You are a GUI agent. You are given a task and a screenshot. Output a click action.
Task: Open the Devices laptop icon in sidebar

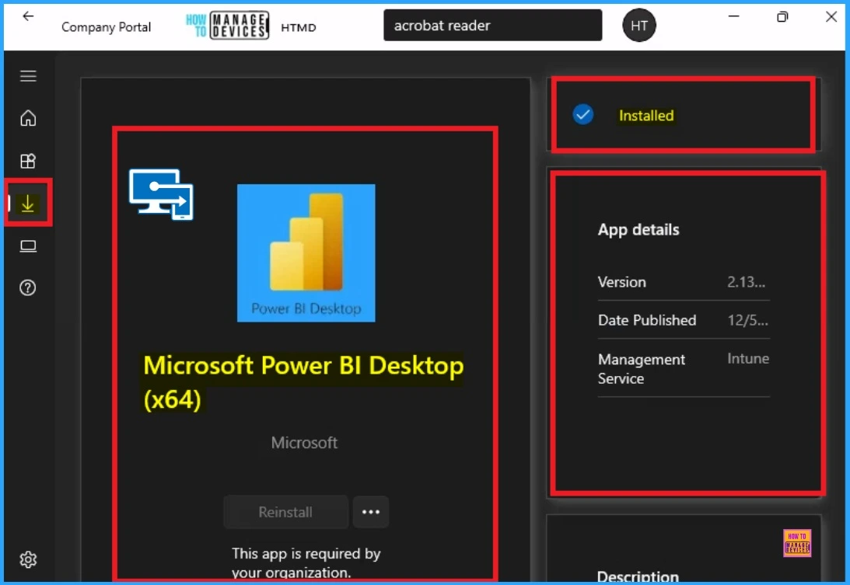(28, 246)
